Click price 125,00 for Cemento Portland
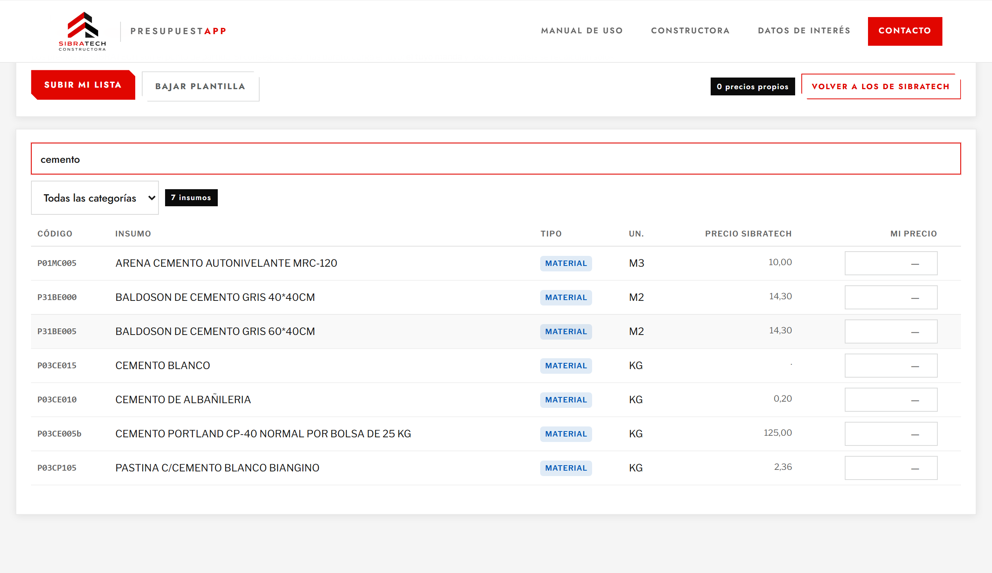992x573 pixels. click(x=778, y=433)
